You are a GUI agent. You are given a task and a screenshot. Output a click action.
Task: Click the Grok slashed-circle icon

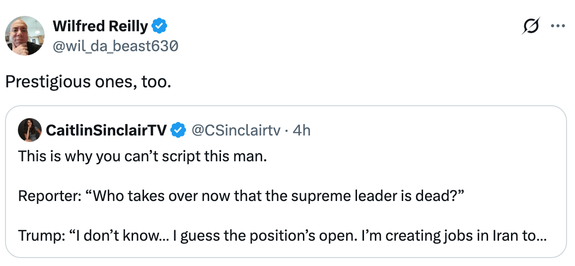click(x=531, y=27)
